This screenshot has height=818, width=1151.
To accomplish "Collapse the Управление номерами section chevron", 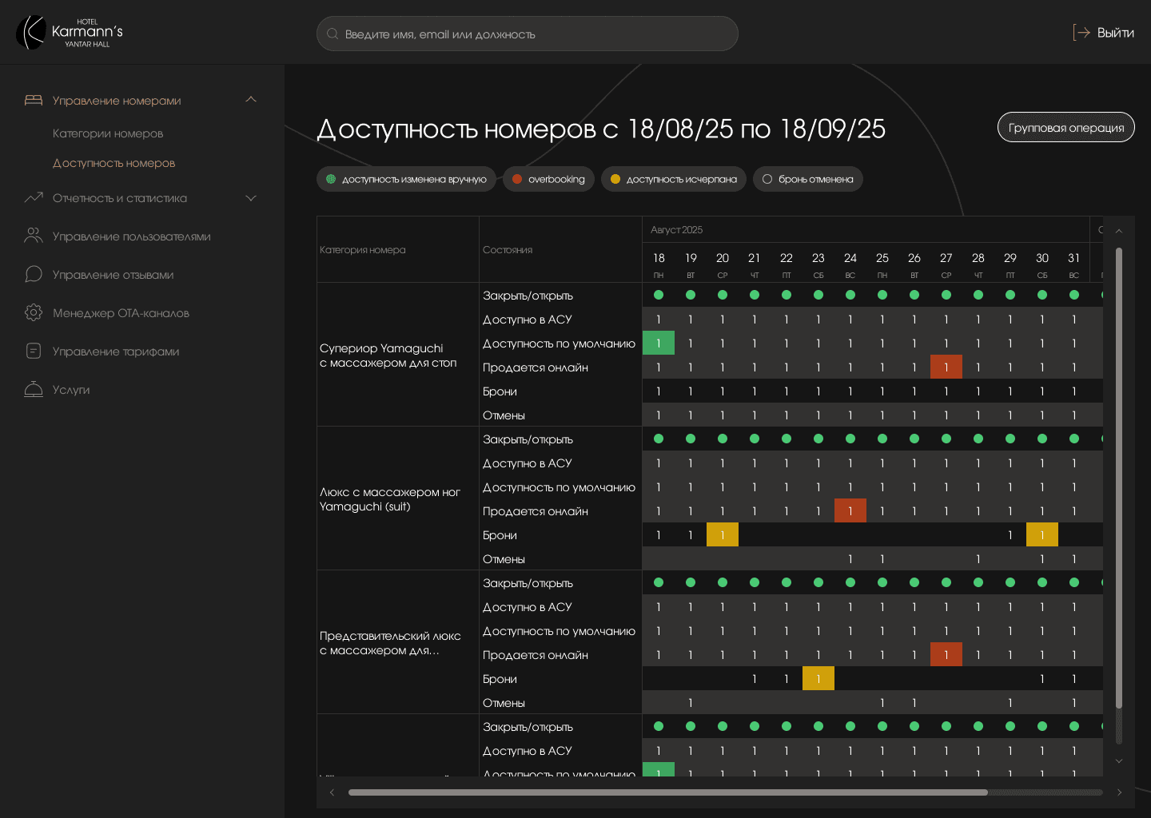I will coord(251,100).
